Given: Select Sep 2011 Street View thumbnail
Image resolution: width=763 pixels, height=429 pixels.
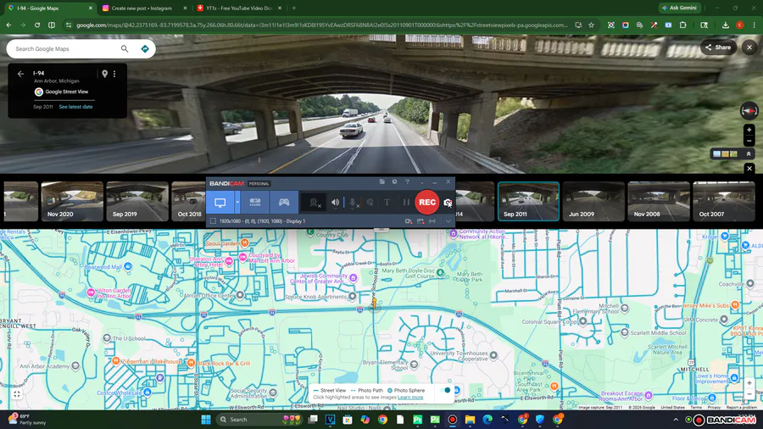Looking at the screenshot, I should coord(528,202).
